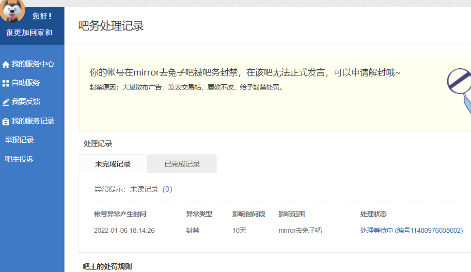Click the 吧主的处罚规则 section heading
This screenshot has width=471, height=272.
tap(107, 266)
